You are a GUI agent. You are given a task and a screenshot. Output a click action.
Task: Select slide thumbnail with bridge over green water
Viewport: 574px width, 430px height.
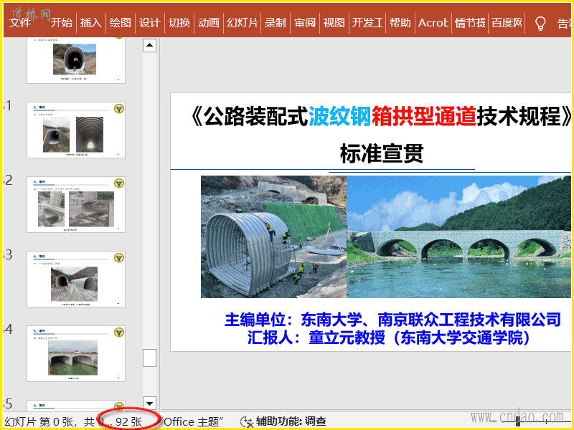[76, 354]
